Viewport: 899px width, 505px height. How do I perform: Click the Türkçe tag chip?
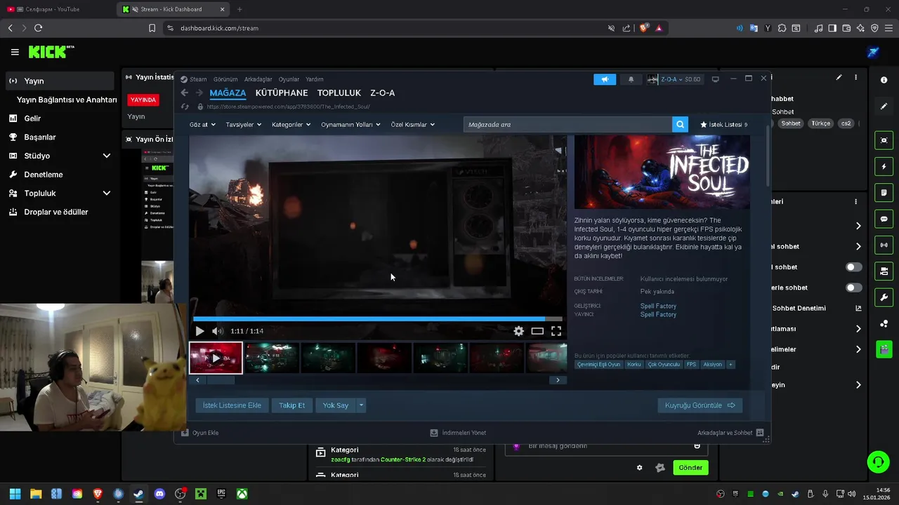820,123
